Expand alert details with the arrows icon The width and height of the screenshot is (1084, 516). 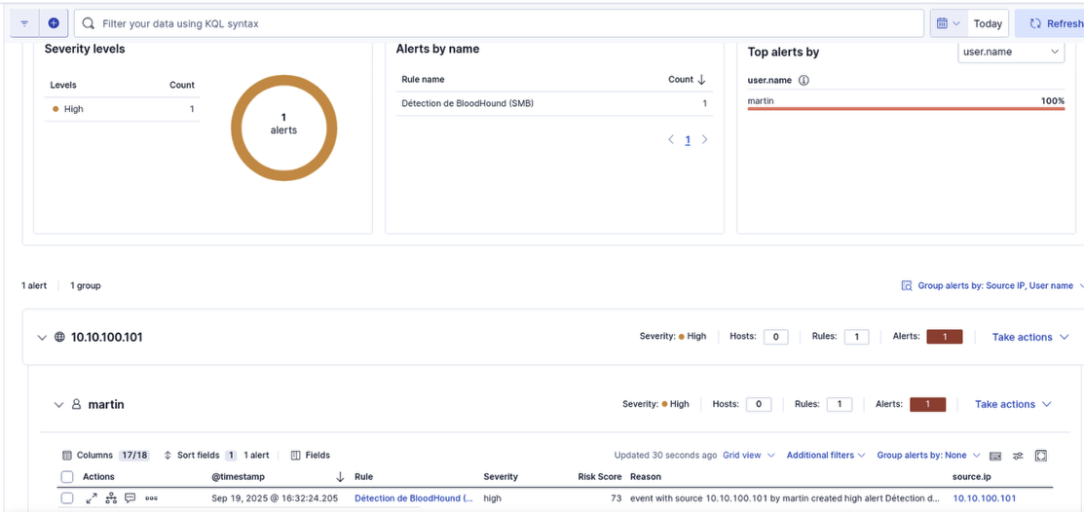coord(92,498)
